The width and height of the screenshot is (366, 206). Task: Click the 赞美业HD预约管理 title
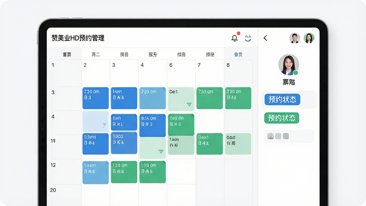coord(78,38)
